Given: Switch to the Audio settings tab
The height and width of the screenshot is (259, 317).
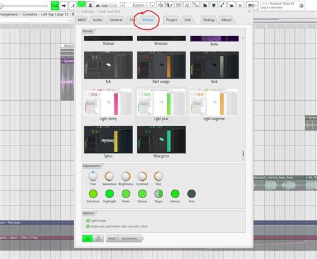Looking at the screenshot, I should [x=98, y=20].
